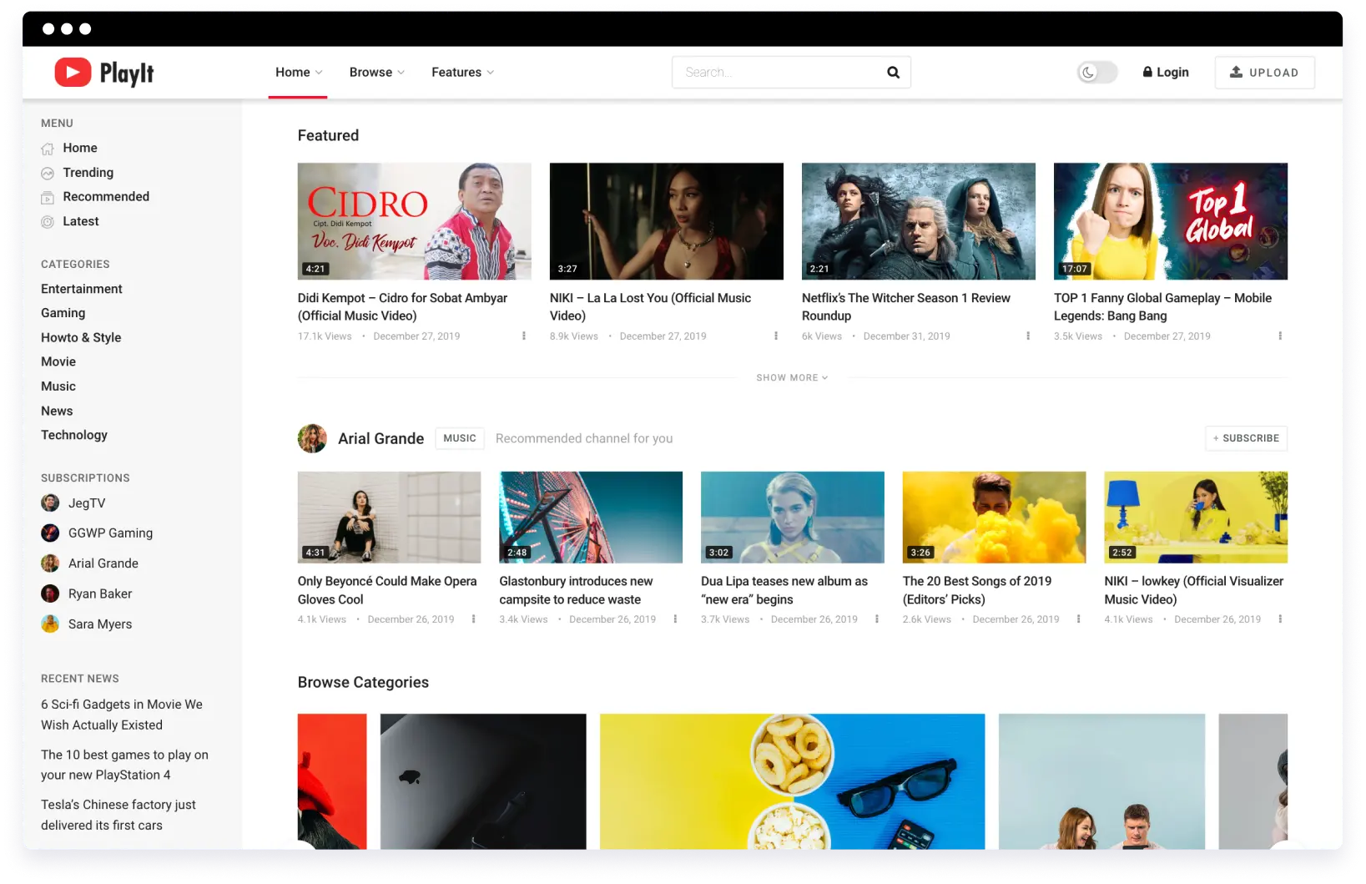Viewport: 1366px width, 884px height.
Task: Open Top 1 Global gameplay thumbnail
Action: [1171, 221]
